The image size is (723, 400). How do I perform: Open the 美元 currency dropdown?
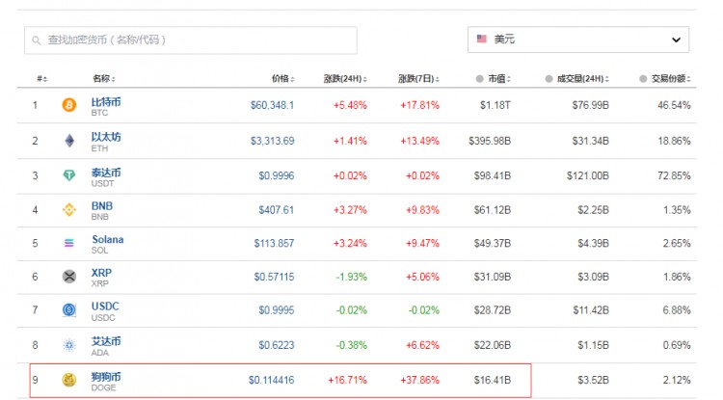pyautogui.click(x=578, y=40)
